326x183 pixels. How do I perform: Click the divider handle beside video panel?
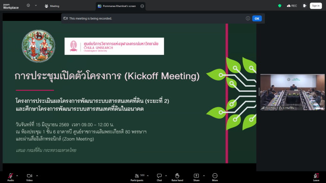(x=259, y=92)
